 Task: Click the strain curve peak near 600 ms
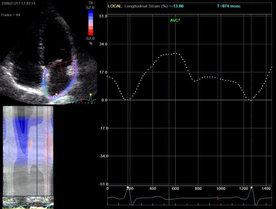pos(175,53)
